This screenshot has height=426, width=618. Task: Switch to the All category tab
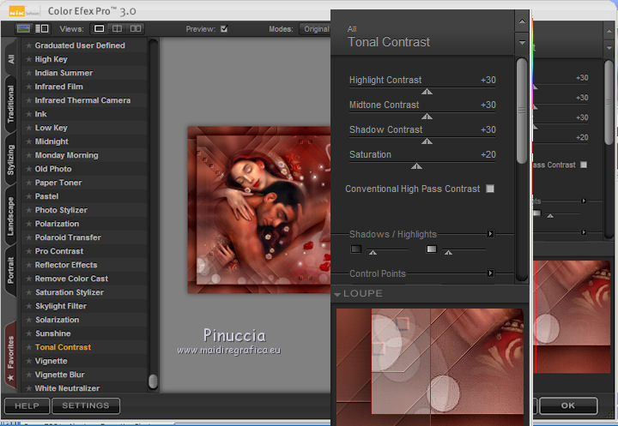(10, 59)
